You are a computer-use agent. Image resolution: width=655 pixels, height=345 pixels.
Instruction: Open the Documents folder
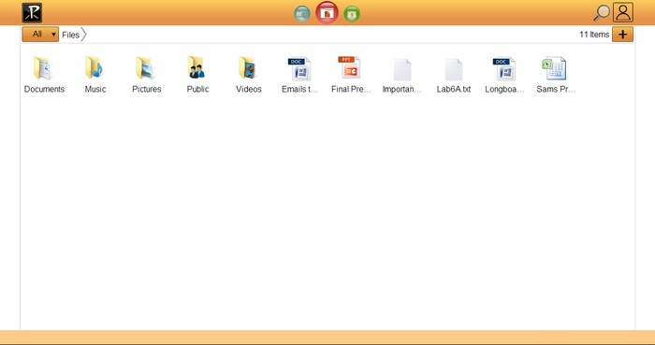(44, 75)
